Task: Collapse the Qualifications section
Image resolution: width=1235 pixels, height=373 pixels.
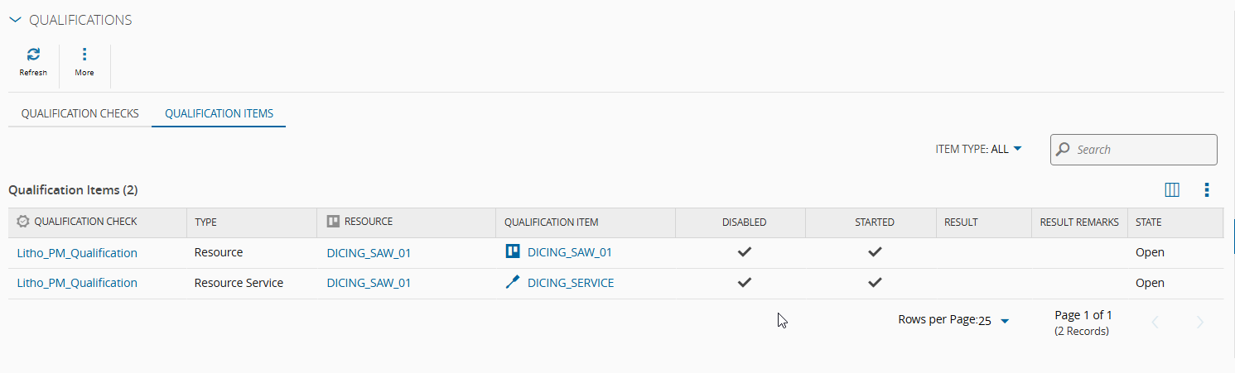Action: point(15,20)
